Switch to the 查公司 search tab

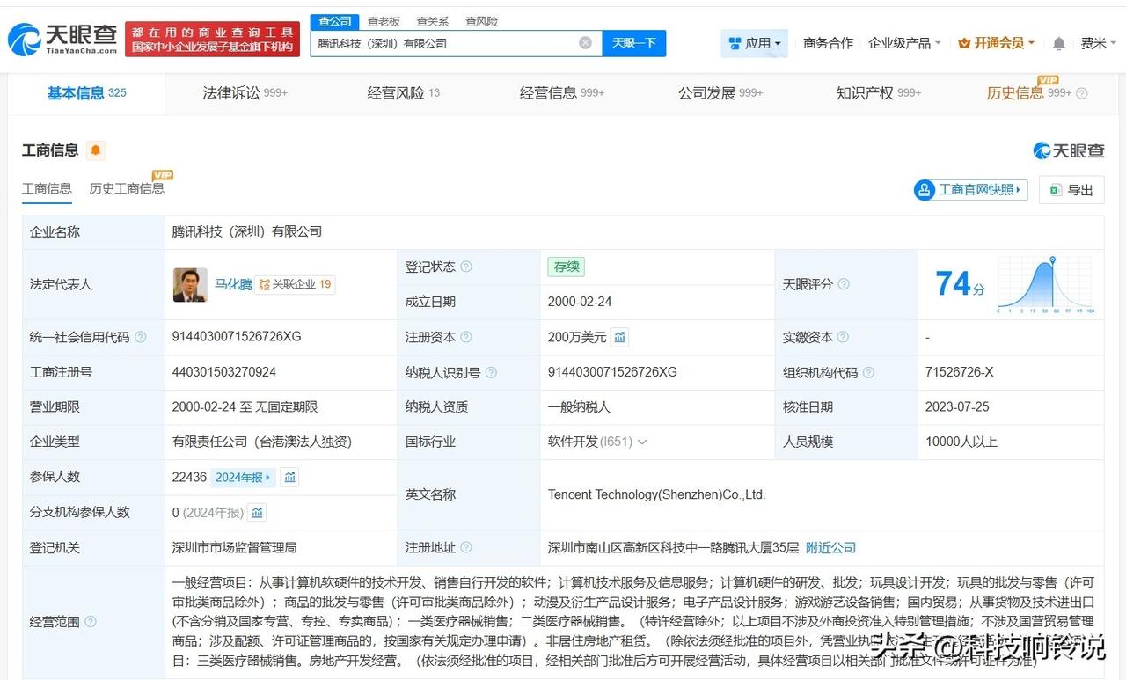(334, 21)
